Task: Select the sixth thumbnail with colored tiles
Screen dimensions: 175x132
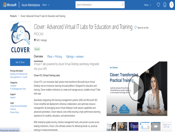Action: coord(167,126)
